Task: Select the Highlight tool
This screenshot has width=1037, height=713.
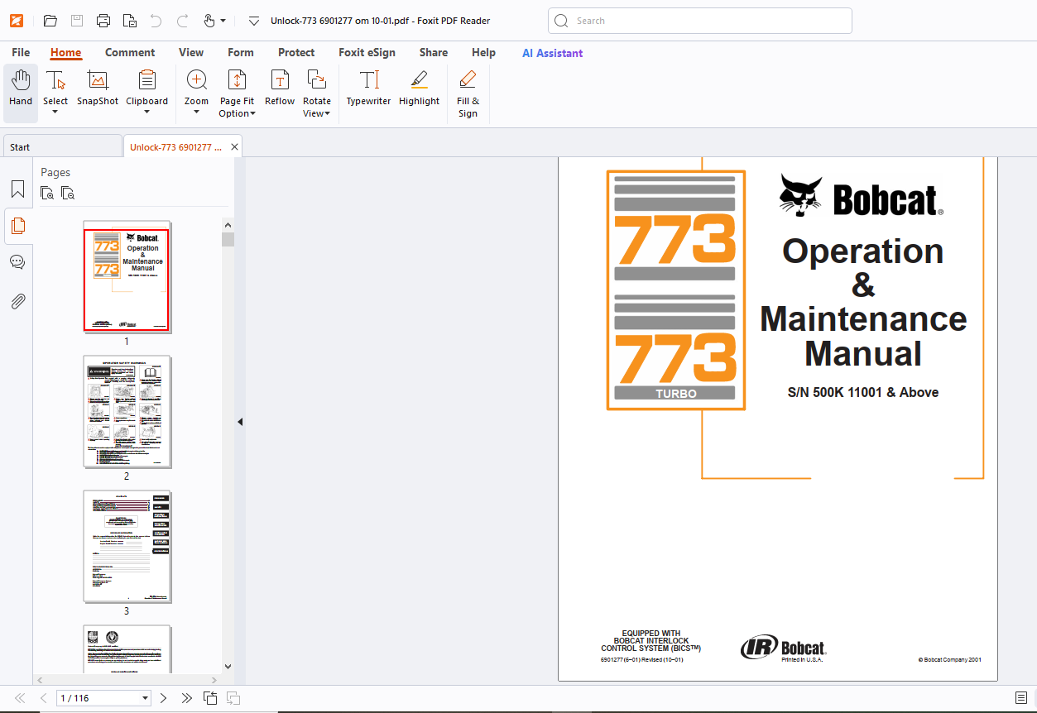Action: click(x=420, y=89)
